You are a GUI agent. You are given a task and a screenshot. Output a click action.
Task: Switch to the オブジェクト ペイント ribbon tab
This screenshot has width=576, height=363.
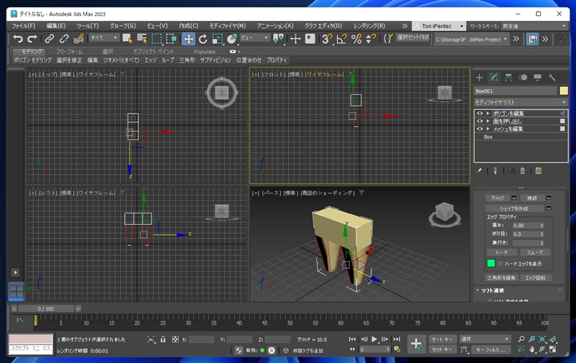click(x=153, y=52)
